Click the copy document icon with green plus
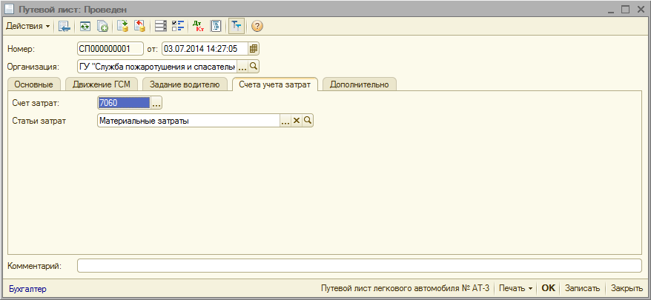 103,26
